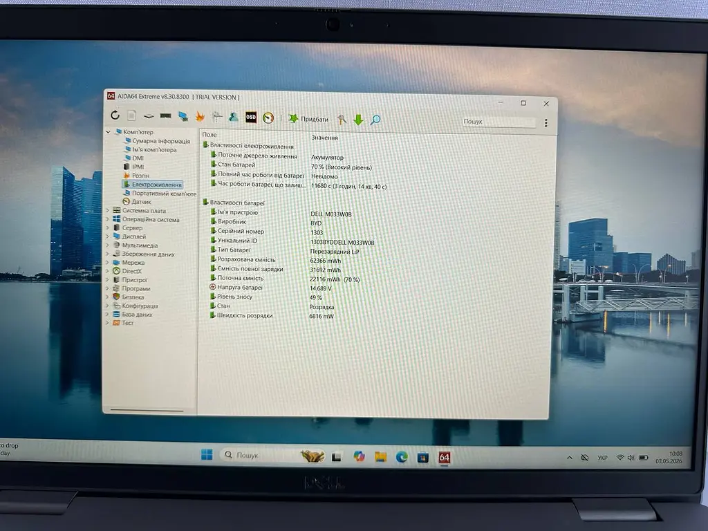
Task: Select the Швидкість розрядки row
Action: [x=272, y=316]
